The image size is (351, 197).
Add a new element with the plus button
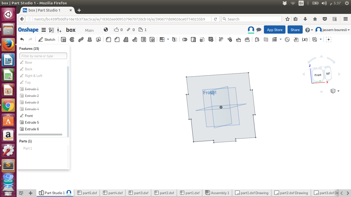click(30, 193)
